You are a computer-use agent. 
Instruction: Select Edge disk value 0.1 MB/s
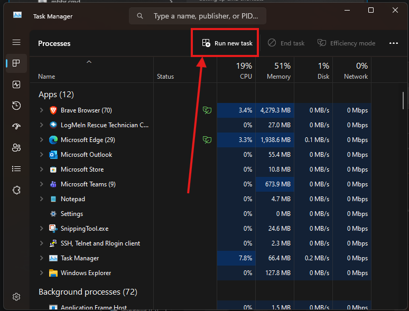pyautogui.click(x=317, y=140)
